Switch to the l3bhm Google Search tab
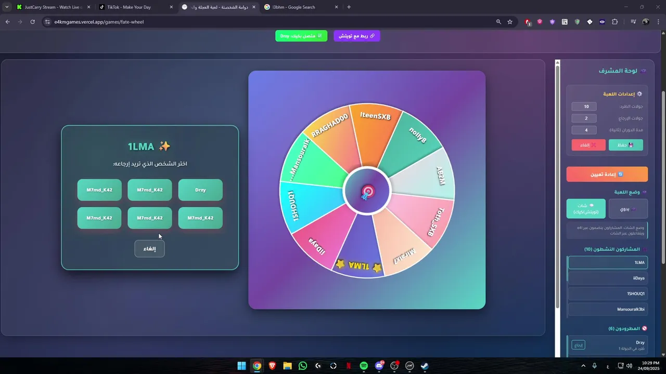This screenshot has height=374, width=666. coord(301,7)
